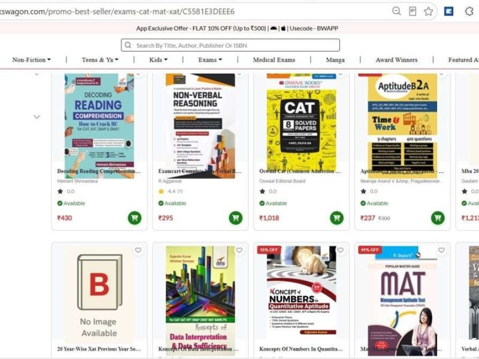Open the Award Winners category

396,60
